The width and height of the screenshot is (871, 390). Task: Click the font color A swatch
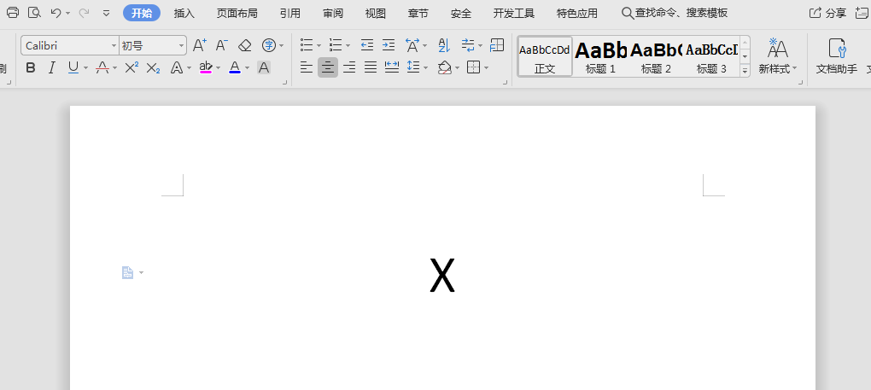coord(235,67)
